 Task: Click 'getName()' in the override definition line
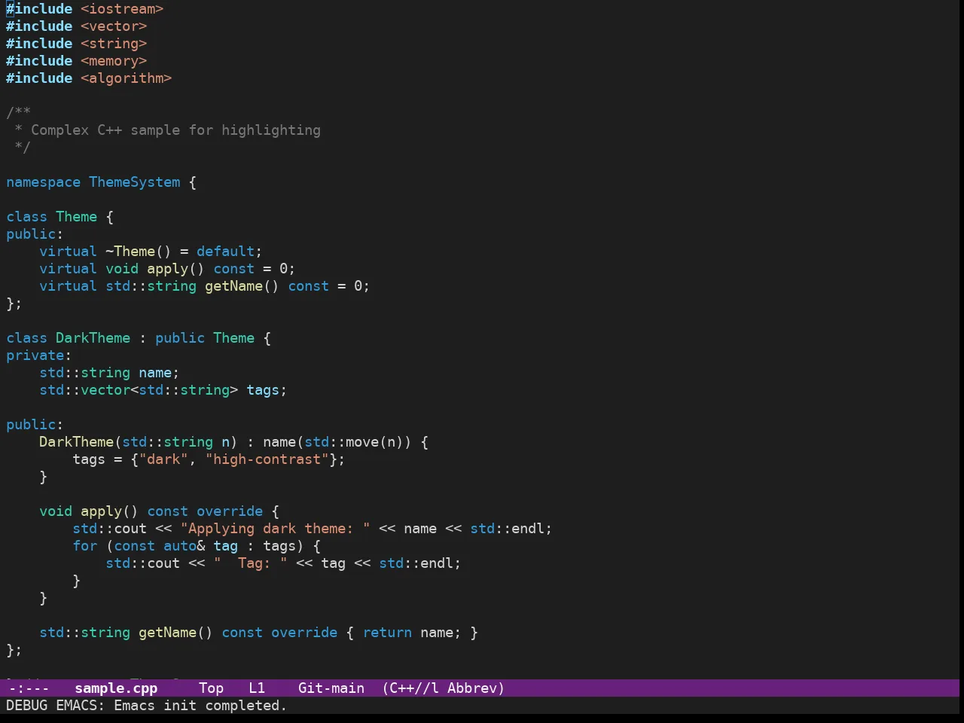pos(176,633)
